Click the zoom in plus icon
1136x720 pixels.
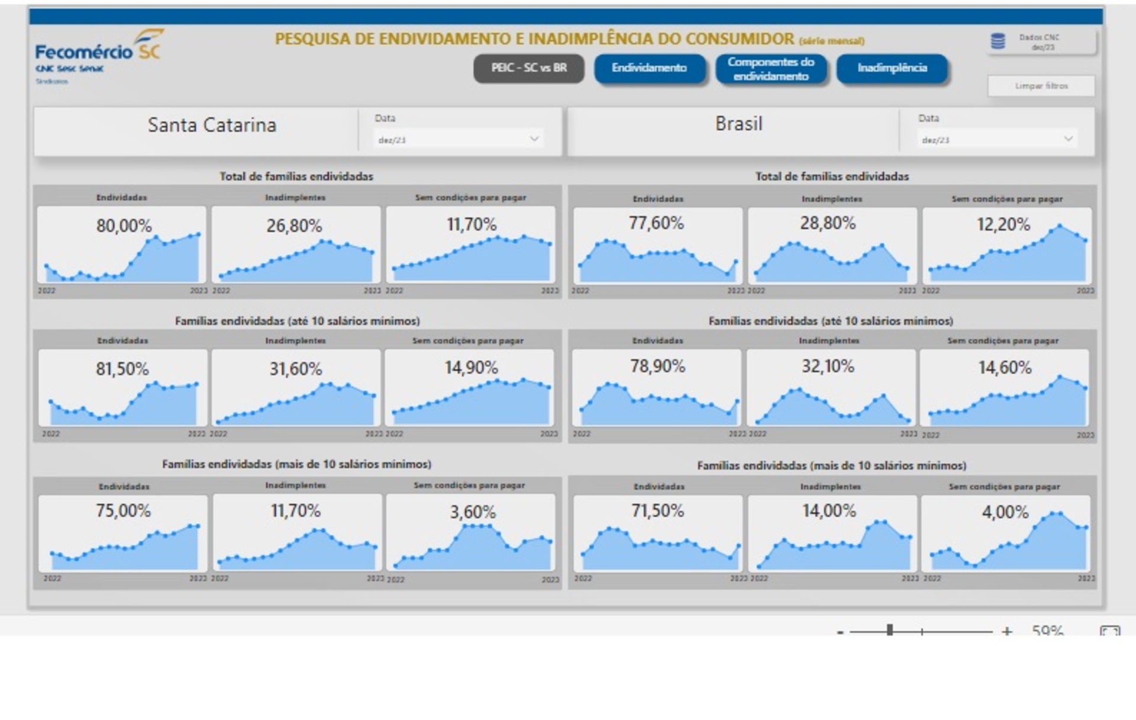click(1006, 631)
